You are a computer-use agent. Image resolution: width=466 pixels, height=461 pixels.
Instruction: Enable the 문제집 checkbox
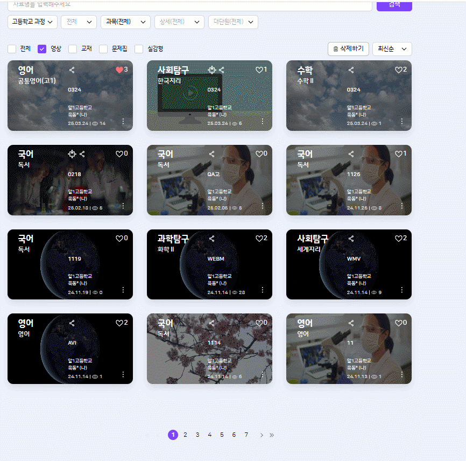pyautogui.click(x=103, y=49)
